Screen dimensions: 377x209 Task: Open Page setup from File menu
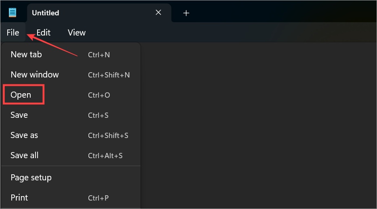coord(71,178)
